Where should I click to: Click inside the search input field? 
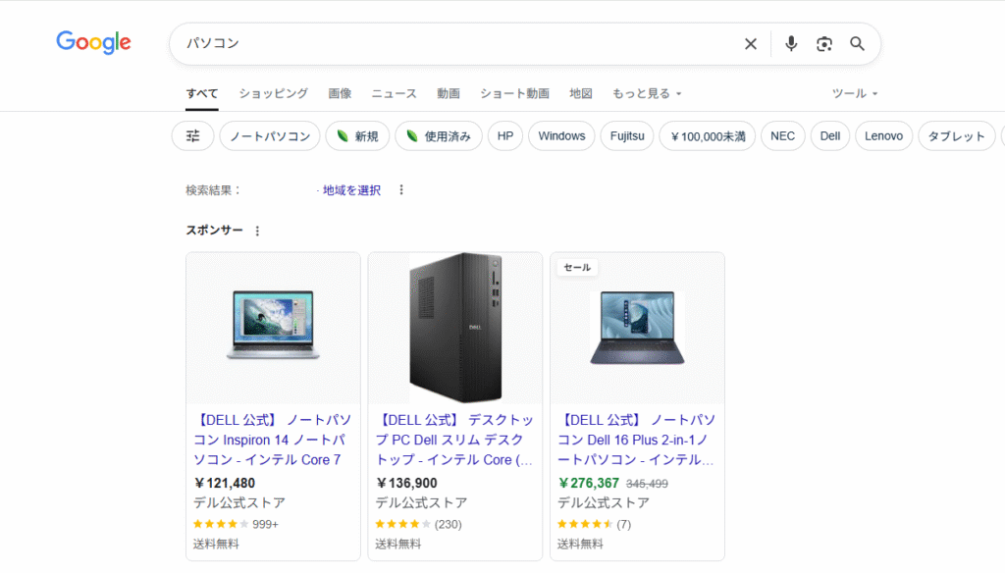point(393,43)
